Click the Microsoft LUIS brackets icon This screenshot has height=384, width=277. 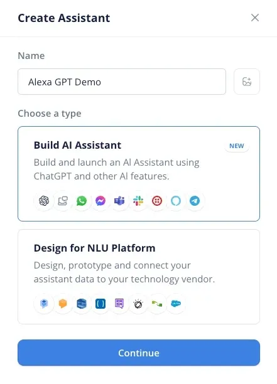pos(100,304)
